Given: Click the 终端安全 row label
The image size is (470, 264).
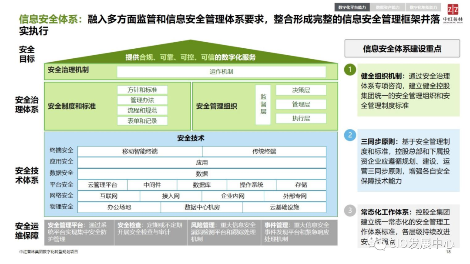Looking at the screenshot, I should point(61,150).
